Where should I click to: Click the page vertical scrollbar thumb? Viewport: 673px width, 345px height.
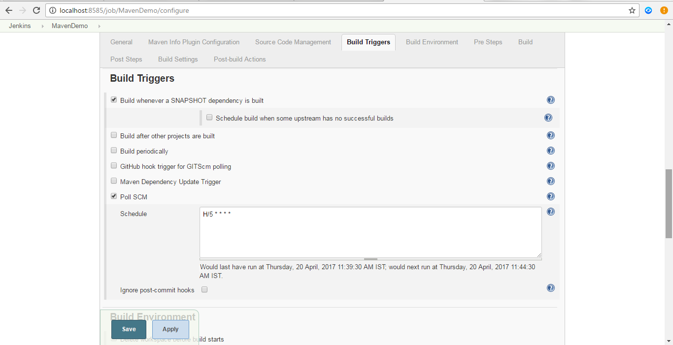(x=669, y=203)
